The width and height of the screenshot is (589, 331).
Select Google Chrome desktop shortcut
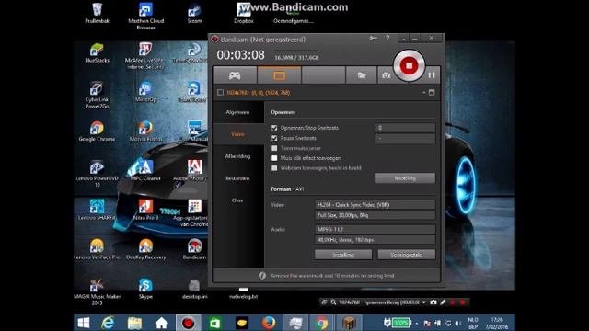(x=97, y=131)
